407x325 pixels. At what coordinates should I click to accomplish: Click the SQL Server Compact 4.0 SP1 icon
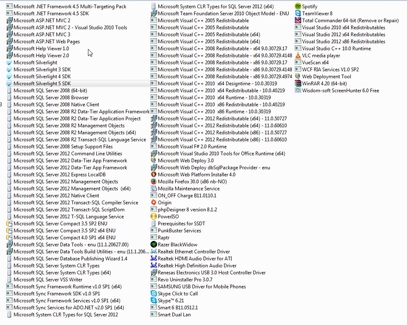(9, 238)
